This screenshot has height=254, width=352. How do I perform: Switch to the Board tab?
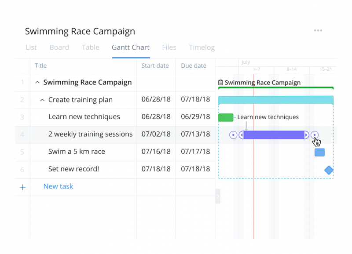pos(59,47)
